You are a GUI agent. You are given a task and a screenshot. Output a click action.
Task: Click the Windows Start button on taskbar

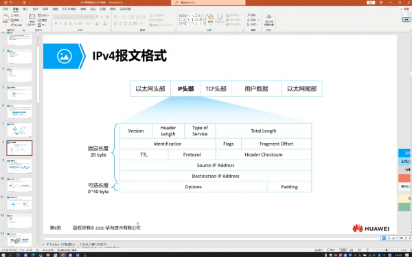(3, 255)
